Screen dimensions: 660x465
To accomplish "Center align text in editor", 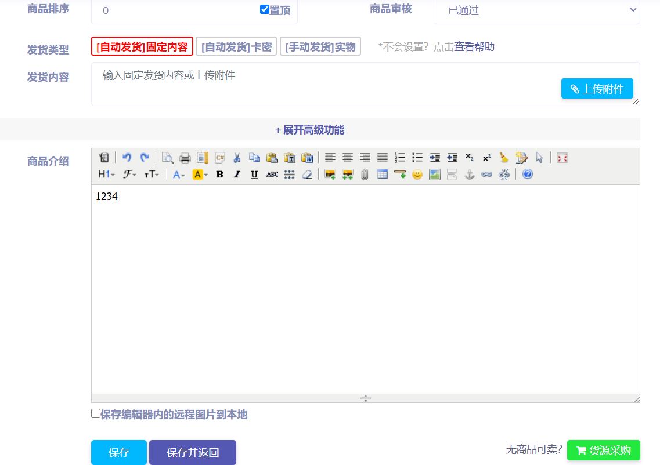I will (347, 158).
